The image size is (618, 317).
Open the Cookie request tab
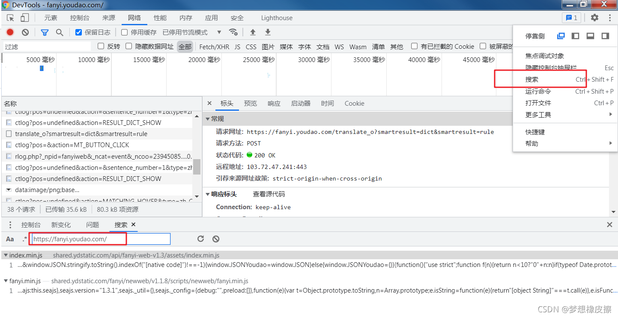tap(354, 104)
